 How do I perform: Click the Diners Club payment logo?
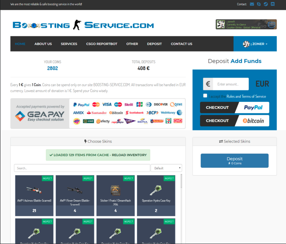coord(148,105)
